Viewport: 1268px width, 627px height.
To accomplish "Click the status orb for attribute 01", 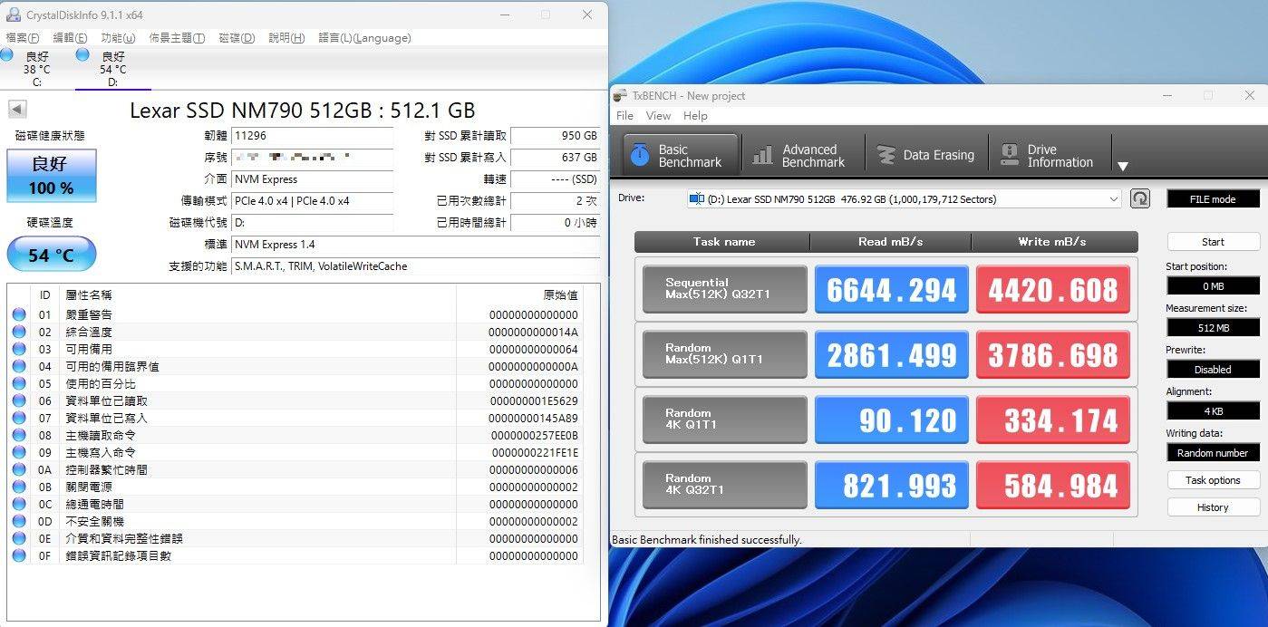I will click(x=19, y=314).
